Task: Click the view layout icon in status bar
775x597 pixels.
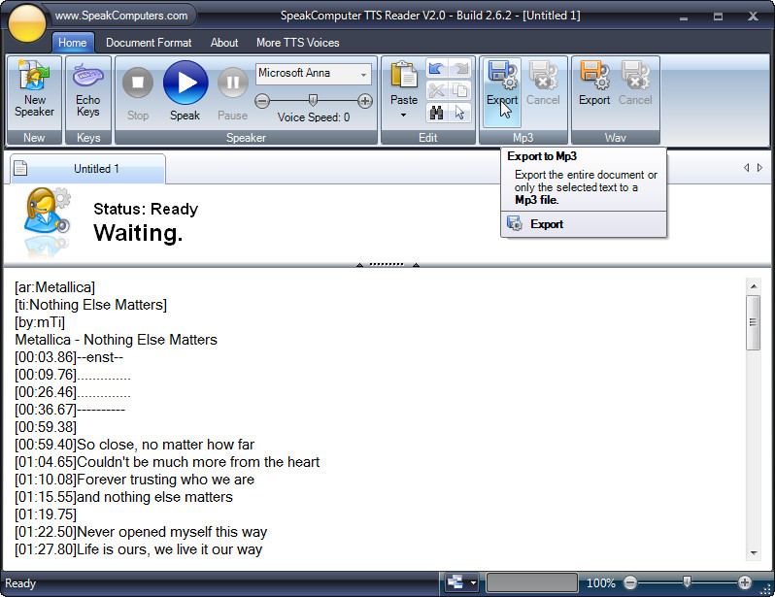Action: tap(455, 582)
